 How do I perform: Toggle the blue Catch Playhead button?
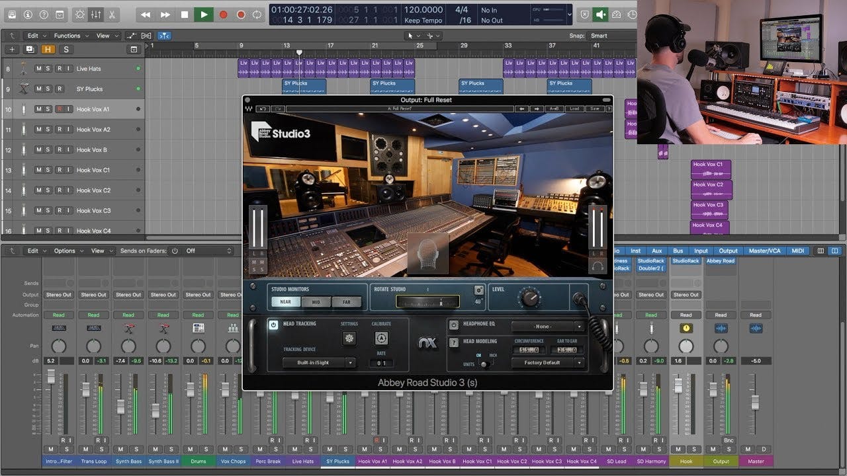[x=164, y=36]
